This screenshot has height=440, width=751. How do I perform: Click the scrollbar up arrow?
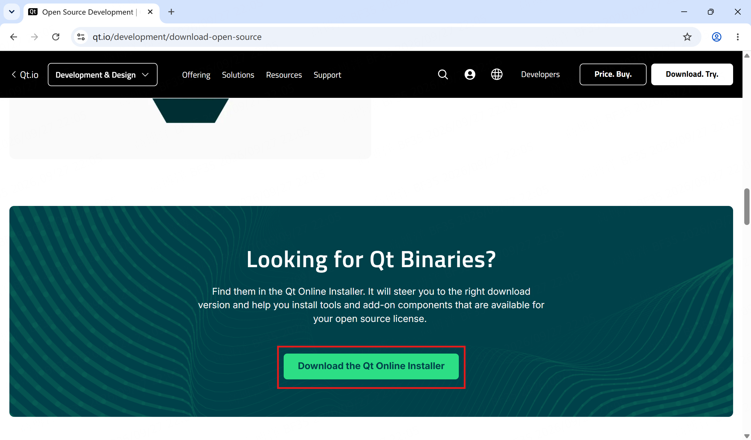click(x=747, y=56)
